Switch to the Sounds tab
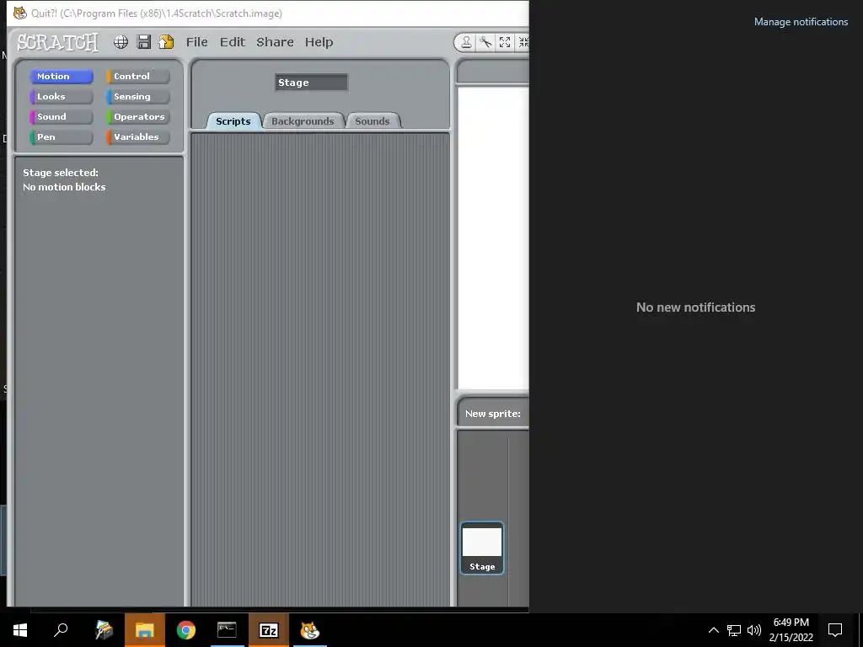 [372, 121]
